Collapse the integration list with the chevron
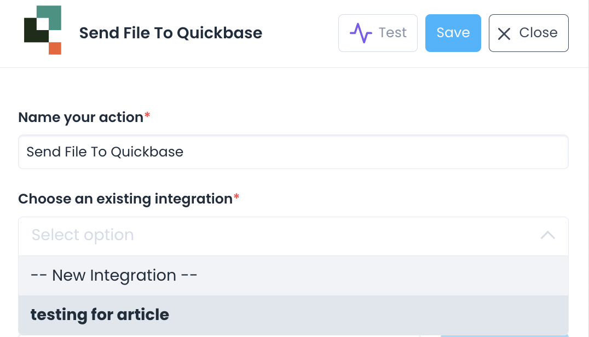The width and height of the screenshot is (589, 337). [547, 235]
